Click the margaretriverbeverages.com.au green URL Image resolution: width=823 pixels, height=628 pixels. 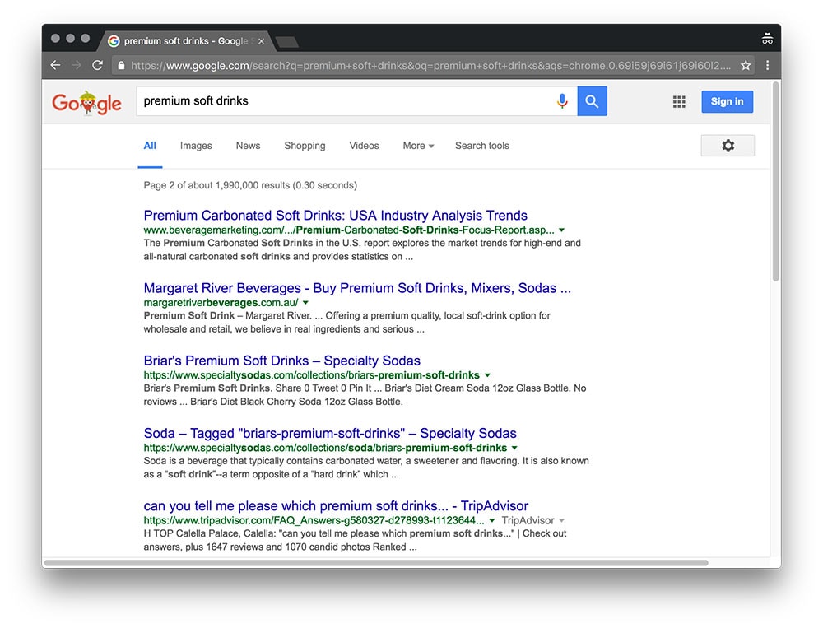pyautogui.click(x=221, y=302)
